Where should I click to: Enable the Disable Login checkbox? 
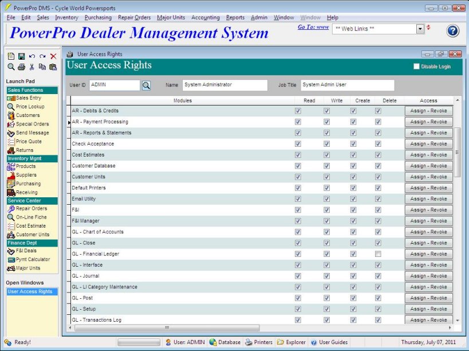[417, 67]
